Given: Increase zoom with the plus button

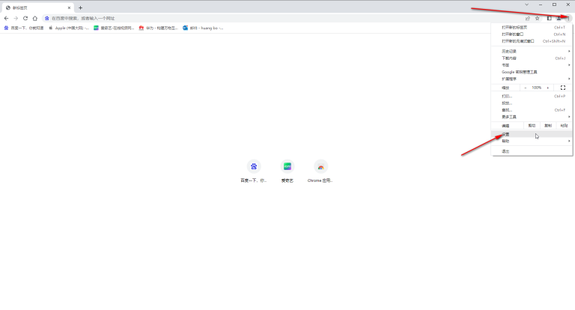Looking at the screenshot, I should pos(548,88).
